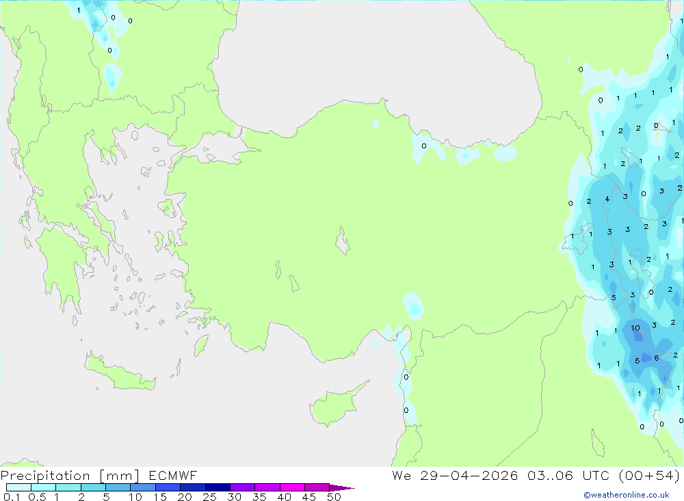Click the 'Precipitation [mm]' title text
This screenshot has height=501, width=684.
(70, 476)
